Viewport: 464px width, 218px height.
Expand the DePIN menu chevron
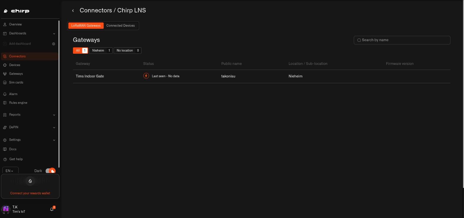(54, 127)
